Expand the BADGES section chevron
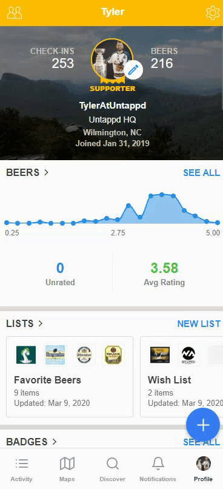The height and width of the screenshot is (489, 223). pyautogui.click(x=54, y=442)
